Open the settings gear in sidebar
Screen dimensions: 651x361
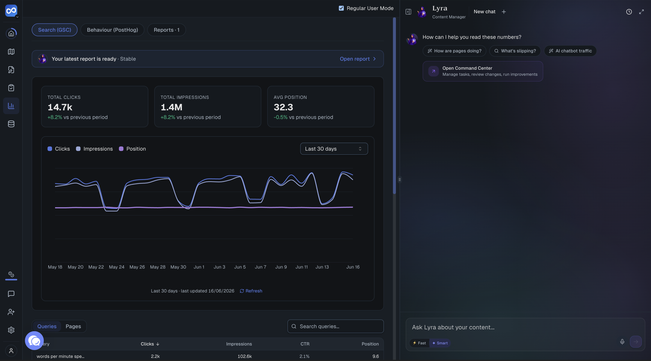[11, 330]
